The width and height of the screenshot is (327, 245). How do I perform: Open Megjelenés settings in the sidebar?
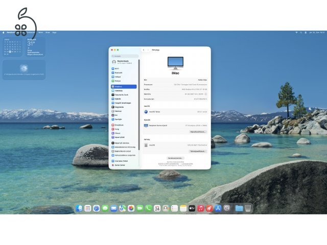pyautogui.click(x=124, y=107)
